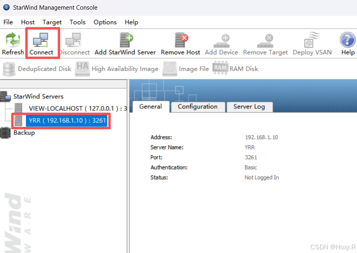Open the Host menu
Image resolution: width=357 pixels, height=253 pixels.
click(28, 22)
